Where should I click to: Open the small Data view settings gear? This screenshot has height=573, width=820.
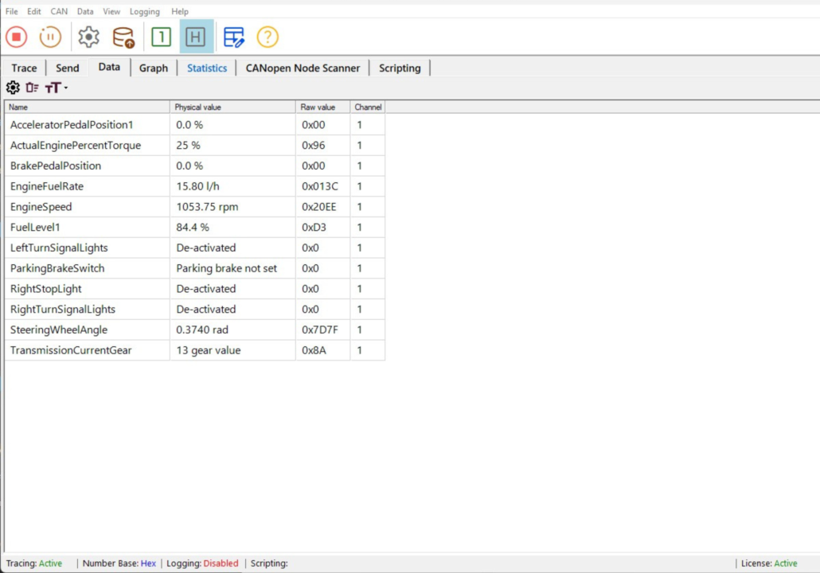click(x=13, y=88)
